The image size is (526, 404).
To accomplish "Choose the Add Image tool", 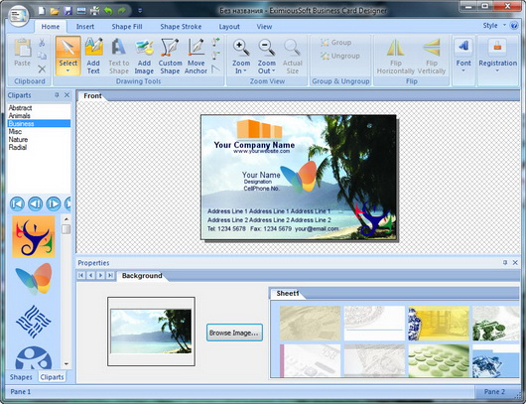I will [144, 56].
